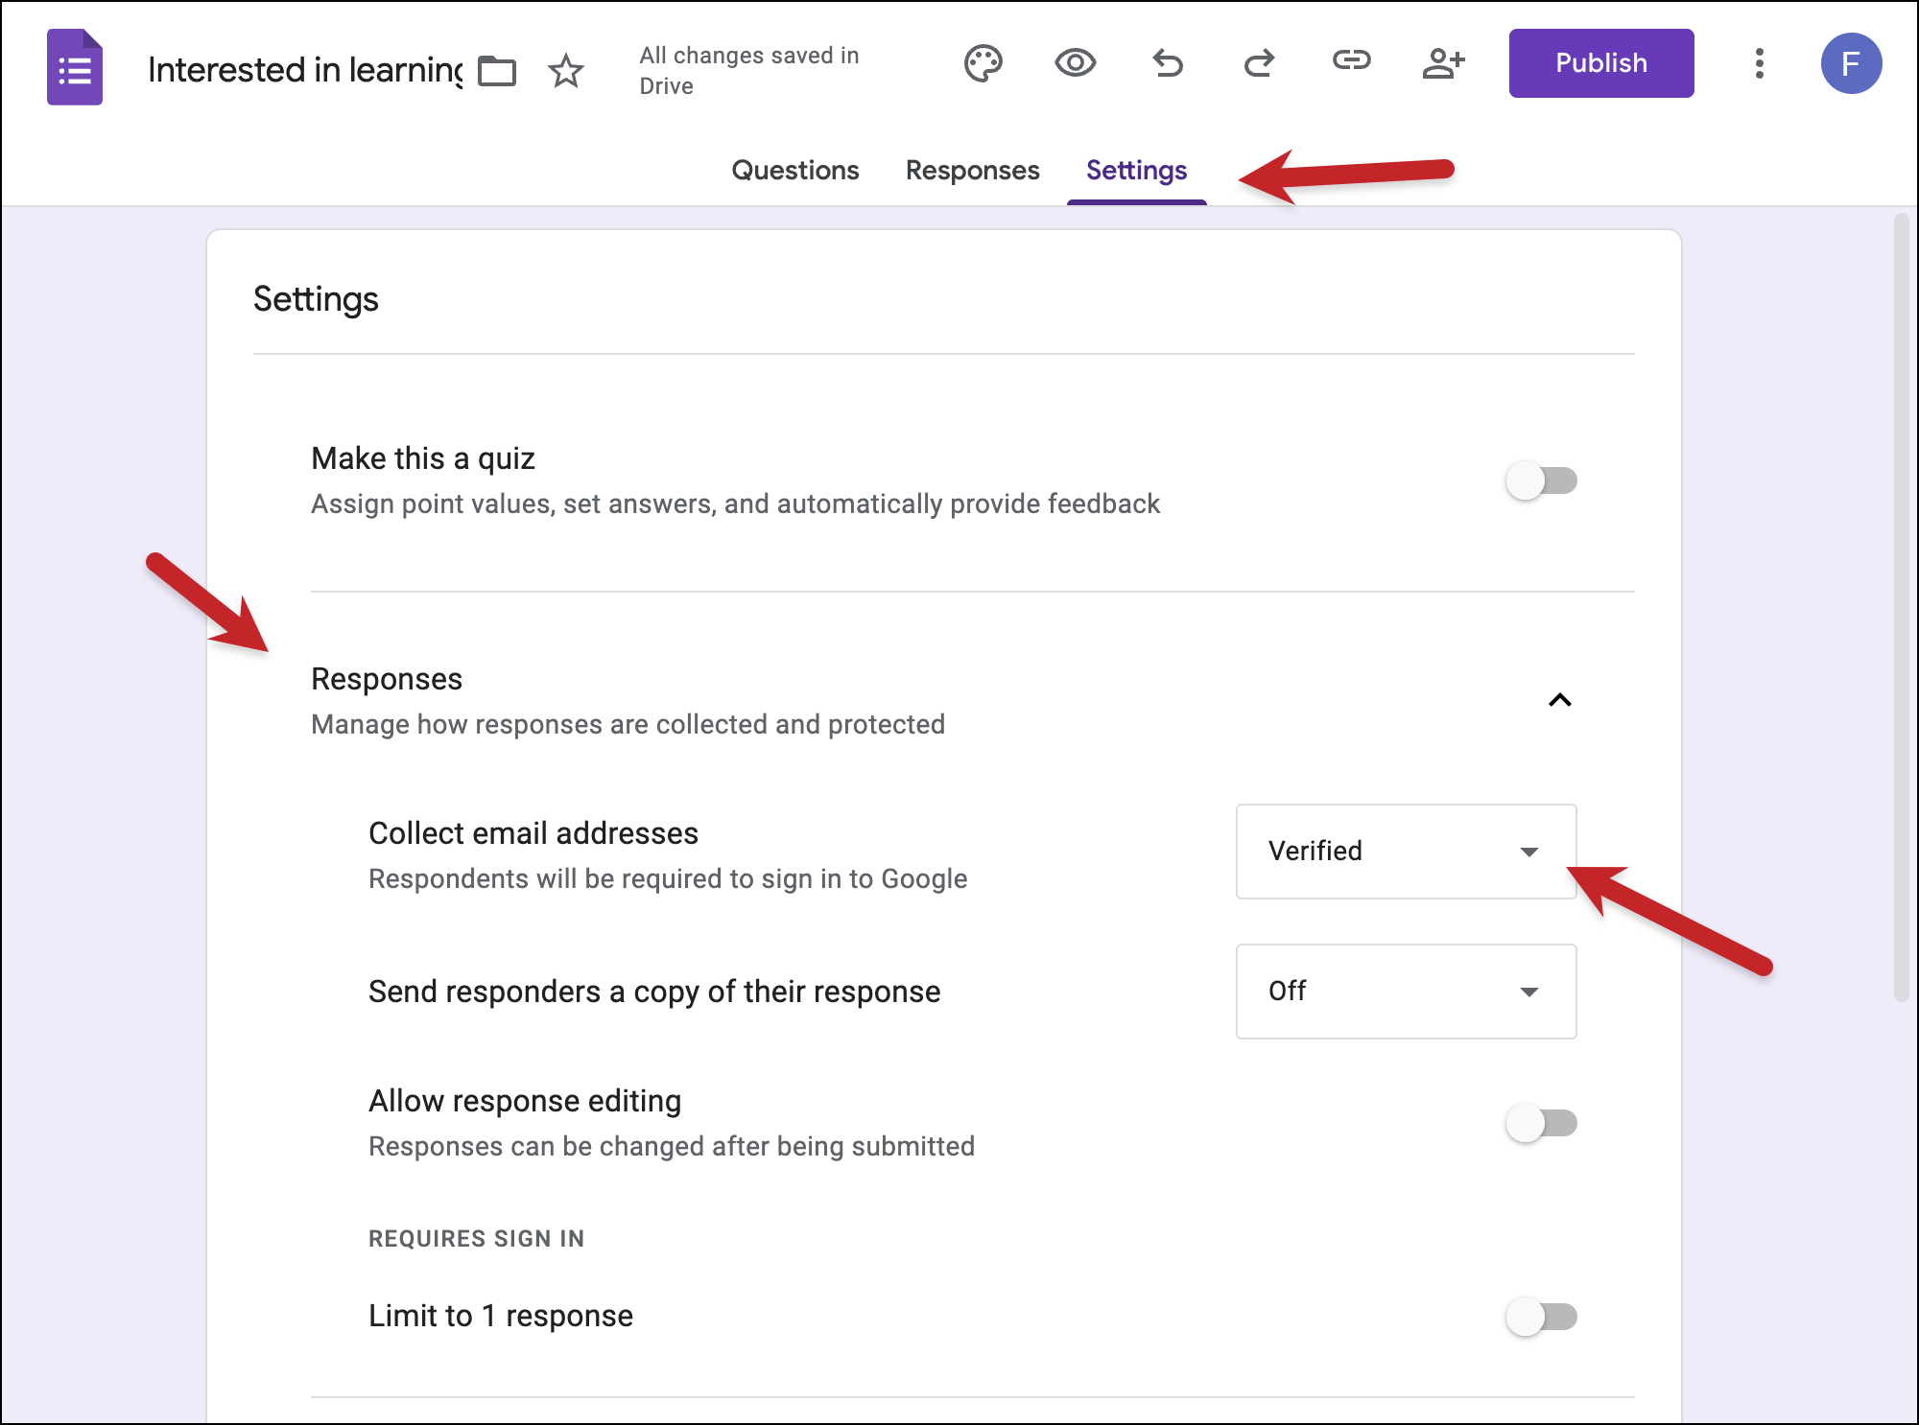Viewport: 1919px width, 1425px height.
Task: Open the Collect email addresses dropdown
Action: [x=1406, y=851]
